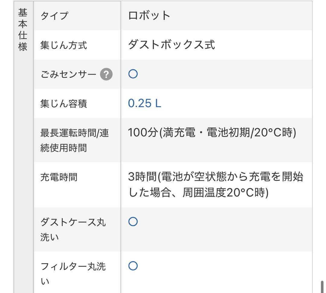Screen dimensions: 326x293
Task: Click the circle mark for フィルター丸洗い
Action: 133,266
